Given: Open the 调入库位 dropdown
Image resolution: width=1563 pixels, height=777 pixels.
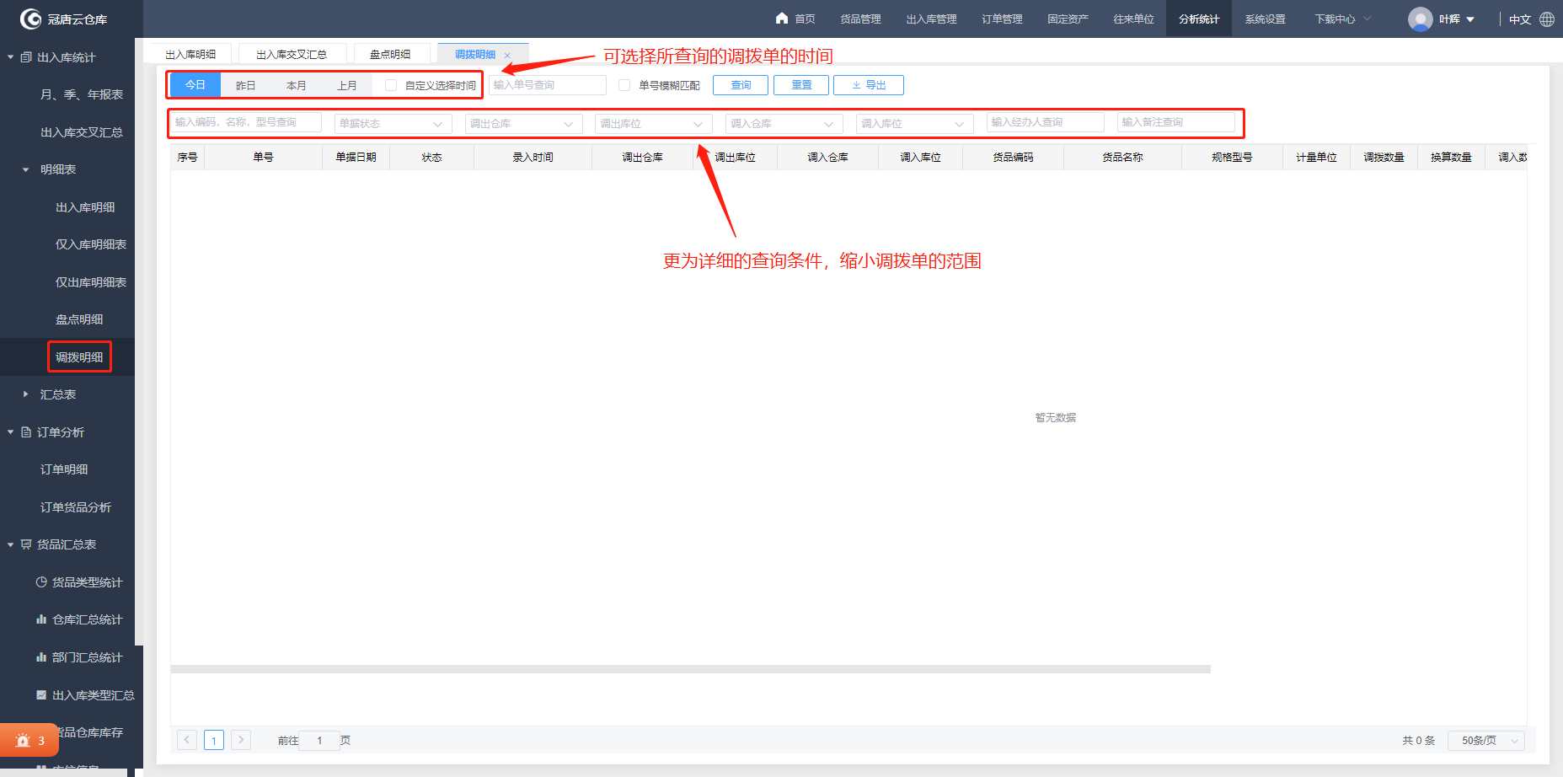Looking at the screenshot, I should (915, 123).
